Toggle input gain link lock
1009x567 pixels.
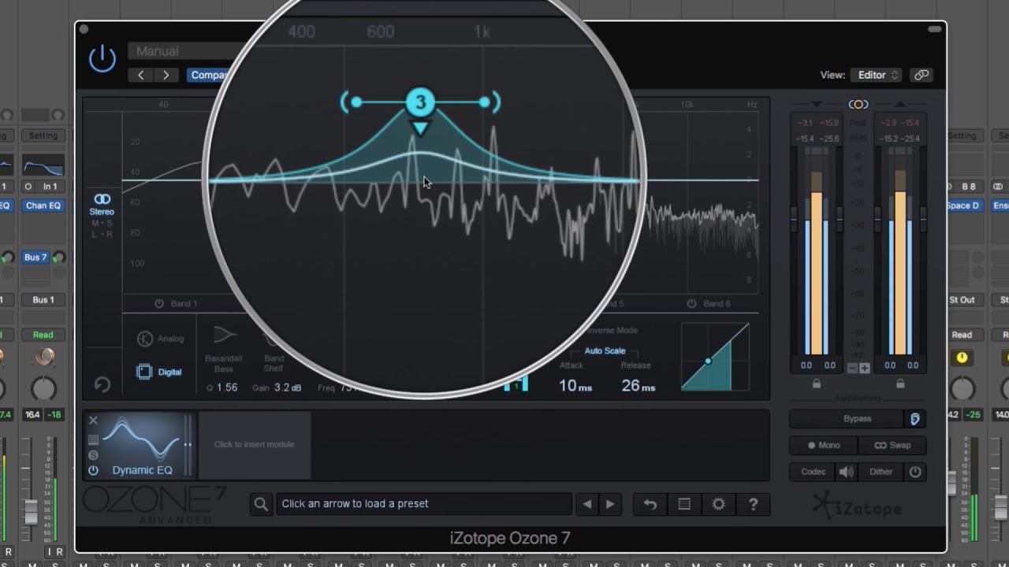pyautogui.click(x=817, y=384)
